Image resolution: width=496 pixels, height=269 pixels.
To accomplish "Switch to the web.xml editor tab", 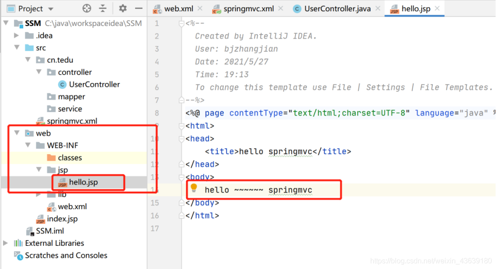I will (x=179, y=9).
